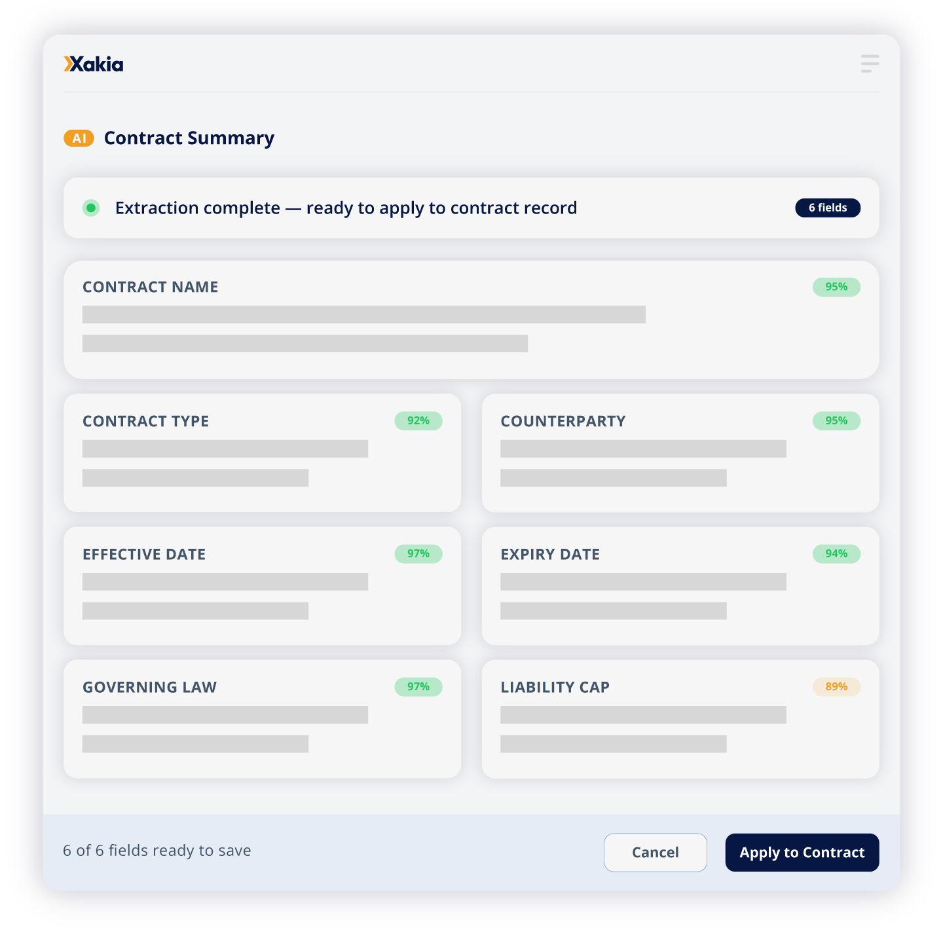Click Cancel to discard extraction
Image resolution: width=943 pixels, height=943 pixels.
(655, 852)
